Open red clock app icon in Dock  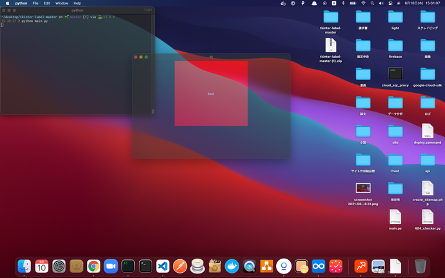click(x=336, y=266)
